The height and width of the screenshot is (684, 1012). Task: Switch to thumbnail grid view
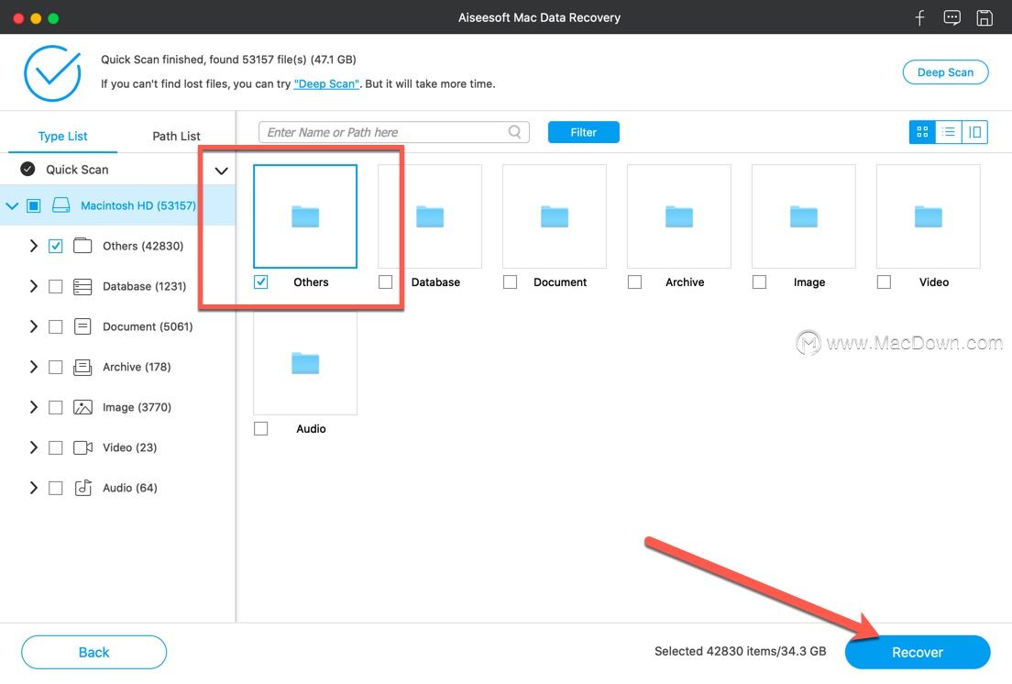pyautogui.click(x=922, y=132)
